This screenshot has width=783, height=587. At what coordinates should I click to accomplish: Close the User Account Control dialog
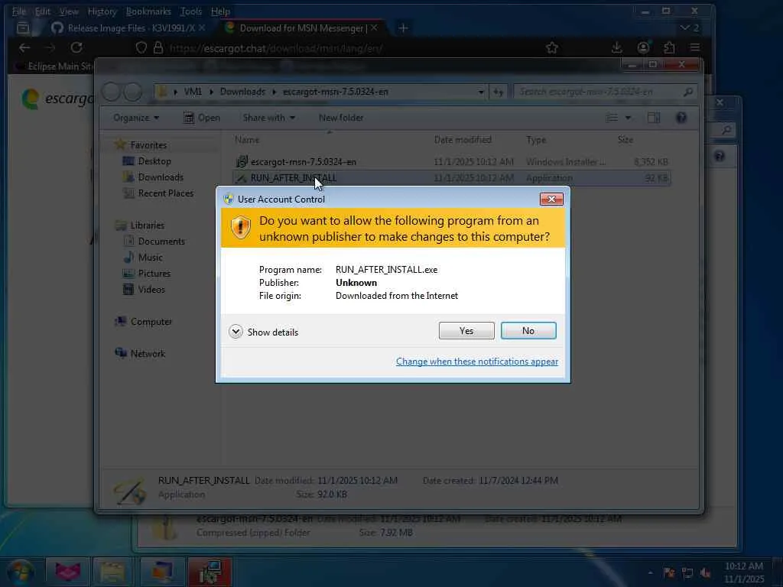coord(551,199)
